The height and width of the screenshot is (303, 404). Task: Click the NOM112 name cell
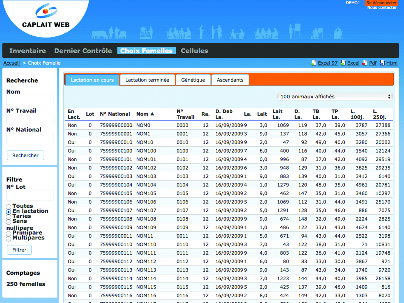tap(146, 261)
